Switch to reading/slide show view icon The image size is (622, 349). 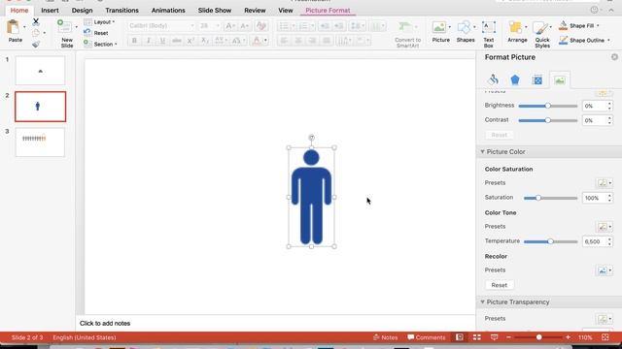tap(494, 337)
